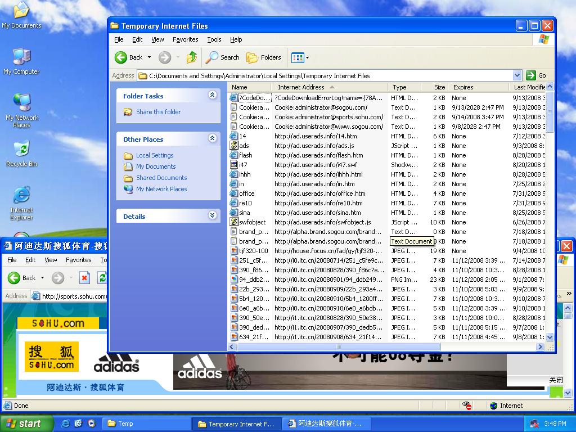Click the Views toolbar icon
The height and width of the screenshot is (432, 576).
point(298,57)
